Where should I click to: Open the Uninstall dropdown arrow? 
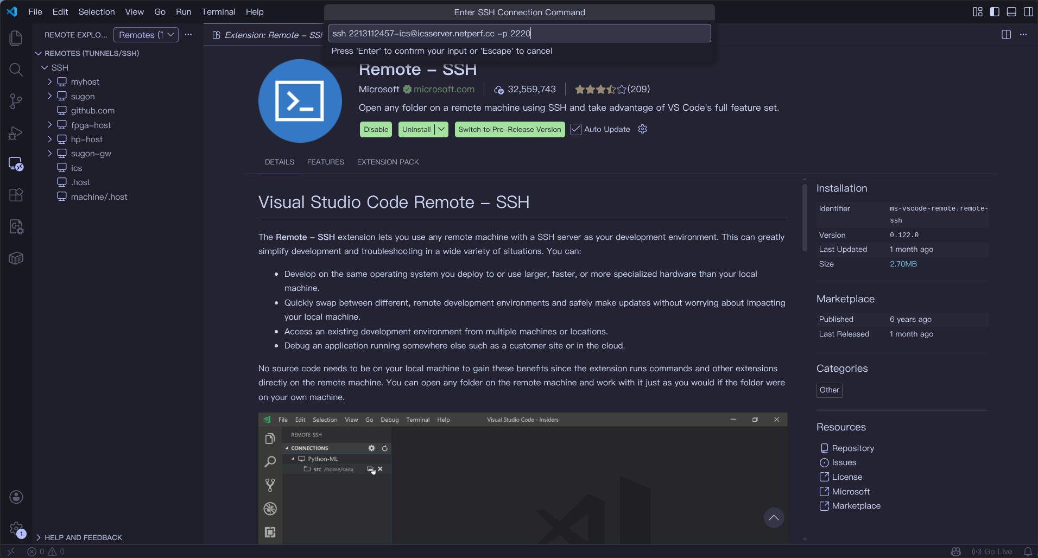coord(441,129)
